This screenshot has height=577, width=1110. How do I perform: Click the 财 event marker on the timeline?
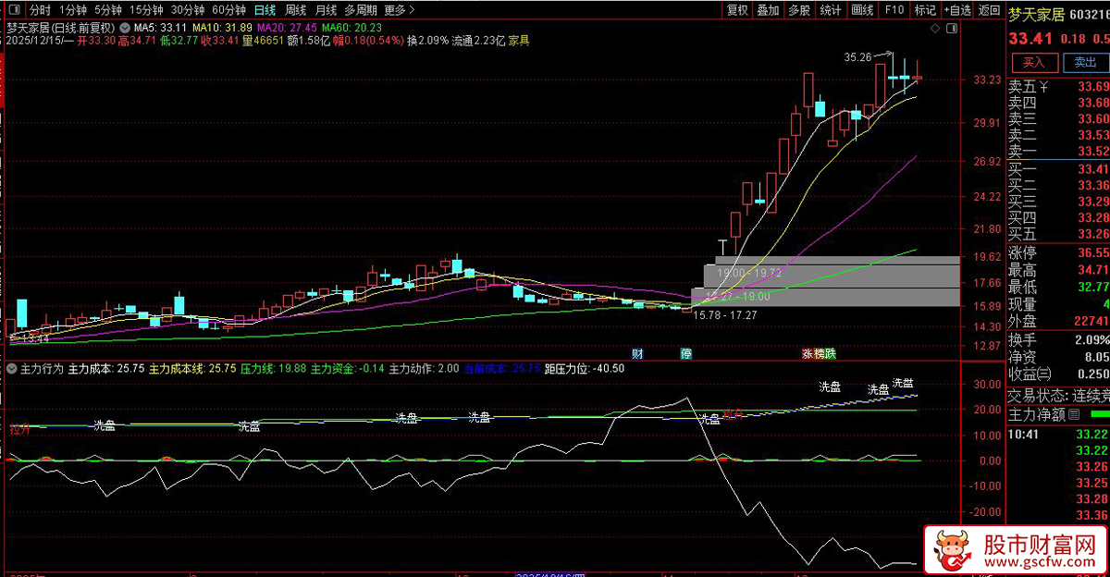(x=637, y=353)
